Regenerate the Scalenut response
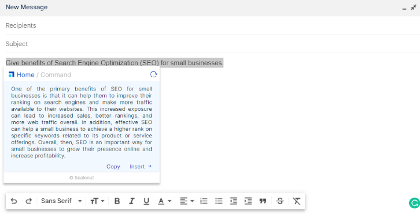 click(153, 74)
